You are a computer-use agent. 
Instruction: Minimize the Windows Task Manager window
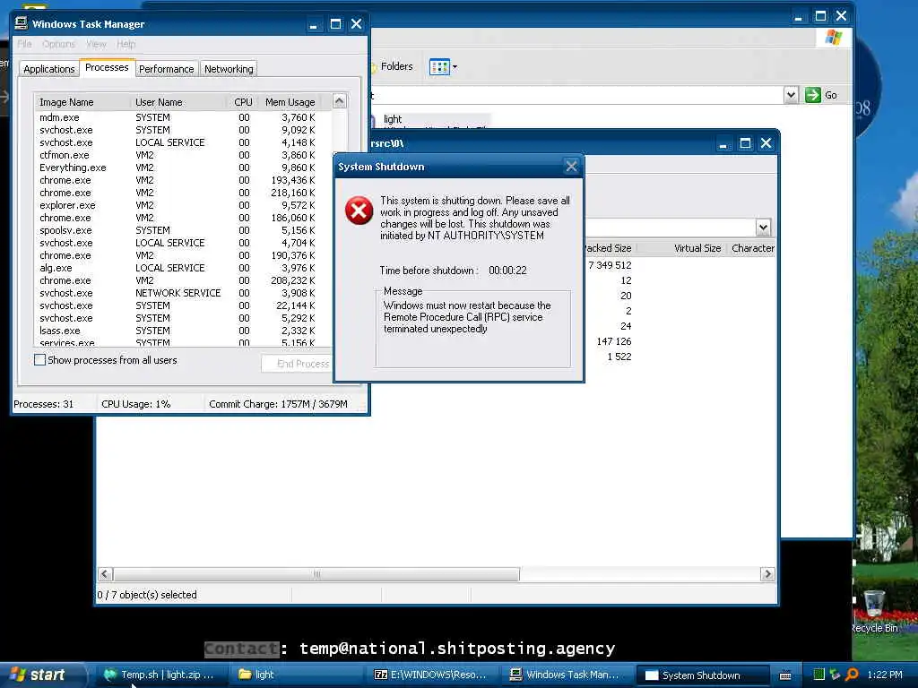click(x=314, y=24)
